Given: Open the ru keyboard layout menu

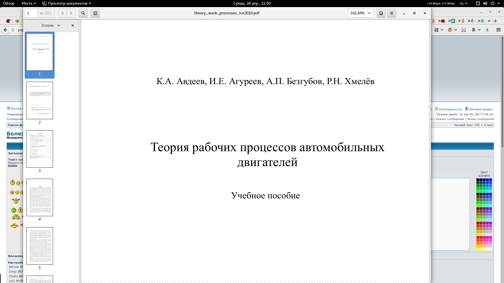Looking at the screenshot, I should pyautogui.click(x=463, y=3).
